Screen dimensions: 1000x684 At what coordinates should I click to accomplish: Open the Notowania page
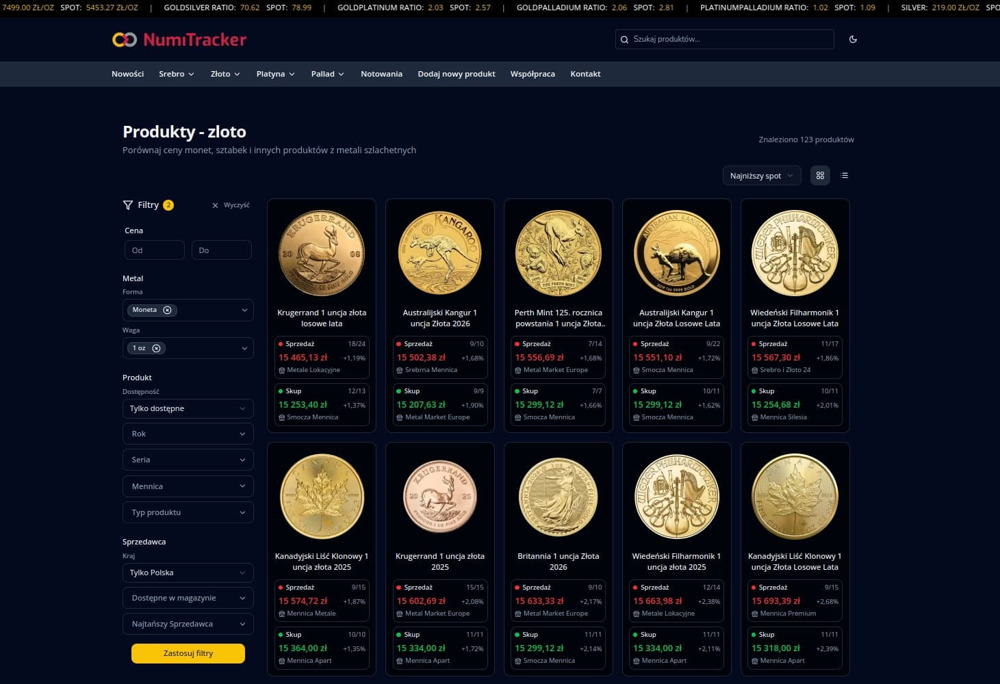pos(381,74)
